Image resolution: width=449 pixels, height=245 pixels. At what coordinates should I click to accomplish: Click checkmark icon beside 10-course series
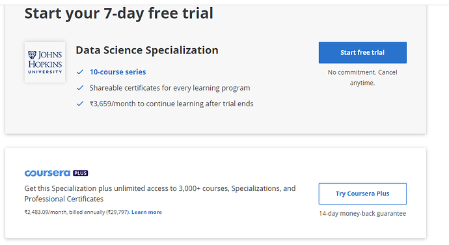pyautogui.click(x=80, y=72)
